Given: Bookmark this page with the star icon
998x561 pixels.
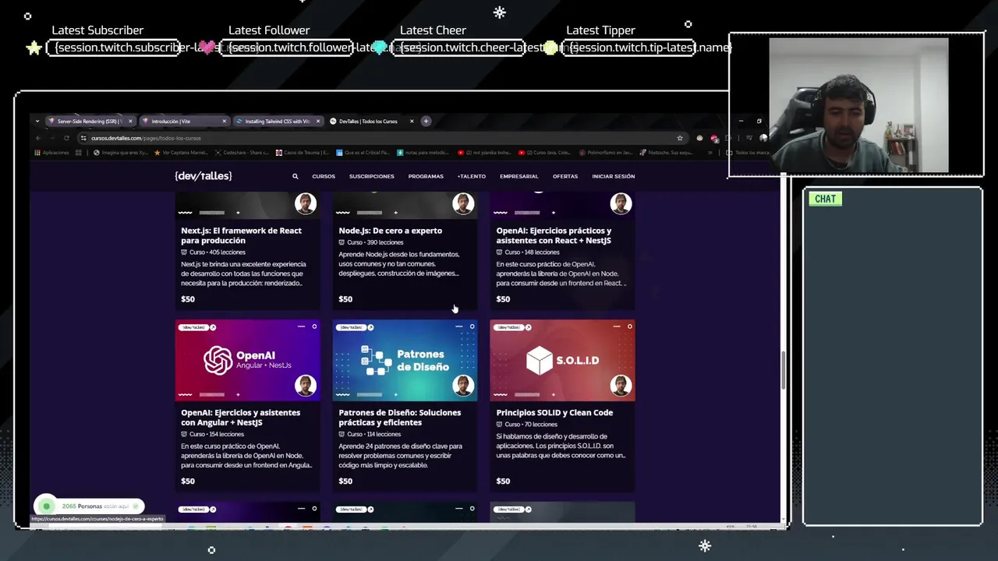Looking at the screenshot, I should 680,138.
